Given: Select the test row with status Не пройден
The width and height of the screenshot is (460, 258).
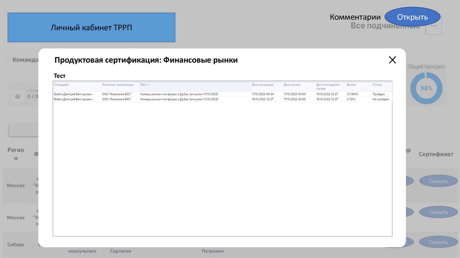Looking at the screenshot, I should (x=222, y=99).
